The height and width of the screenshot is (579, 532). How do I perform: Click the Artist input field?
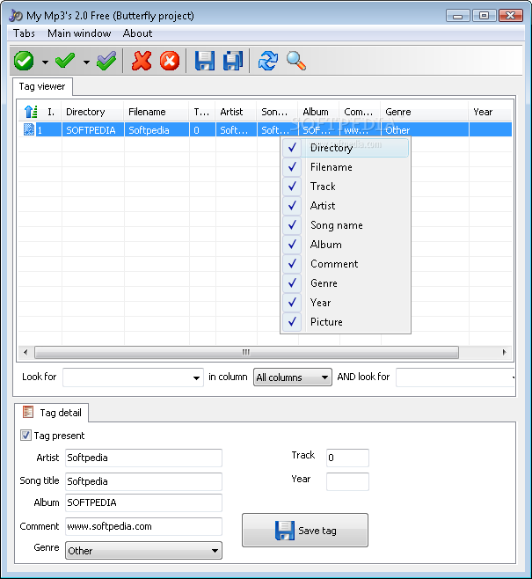coord(143,458)
